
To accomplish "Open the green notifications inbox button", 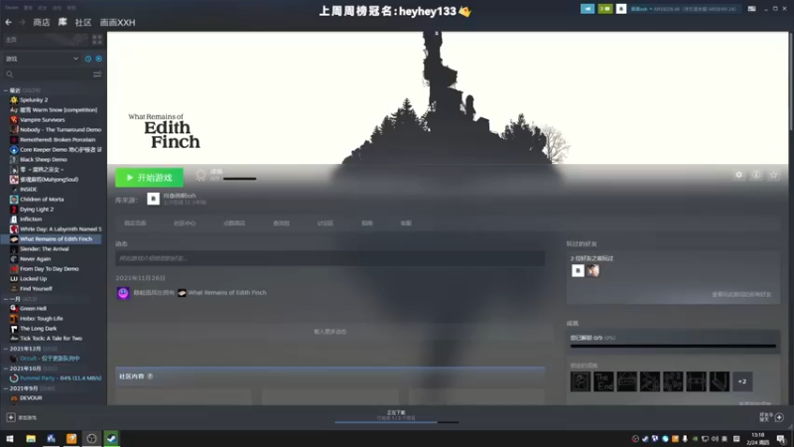I will coord(605,9).
